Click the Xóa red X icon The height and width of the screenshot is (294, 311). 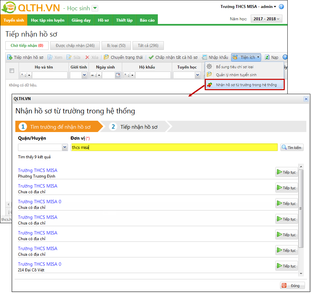tap(87, 57)
